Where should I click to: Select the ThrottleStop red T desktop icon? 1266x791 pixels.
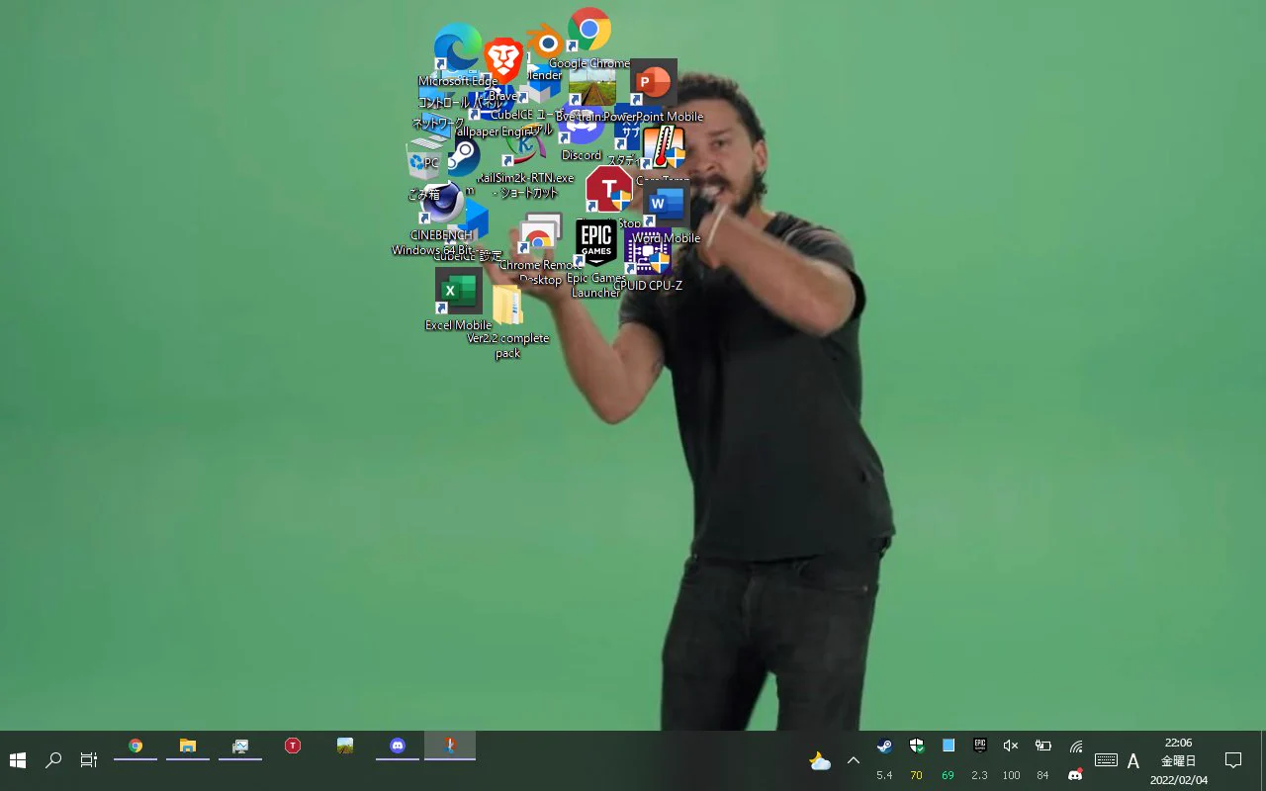609,189
